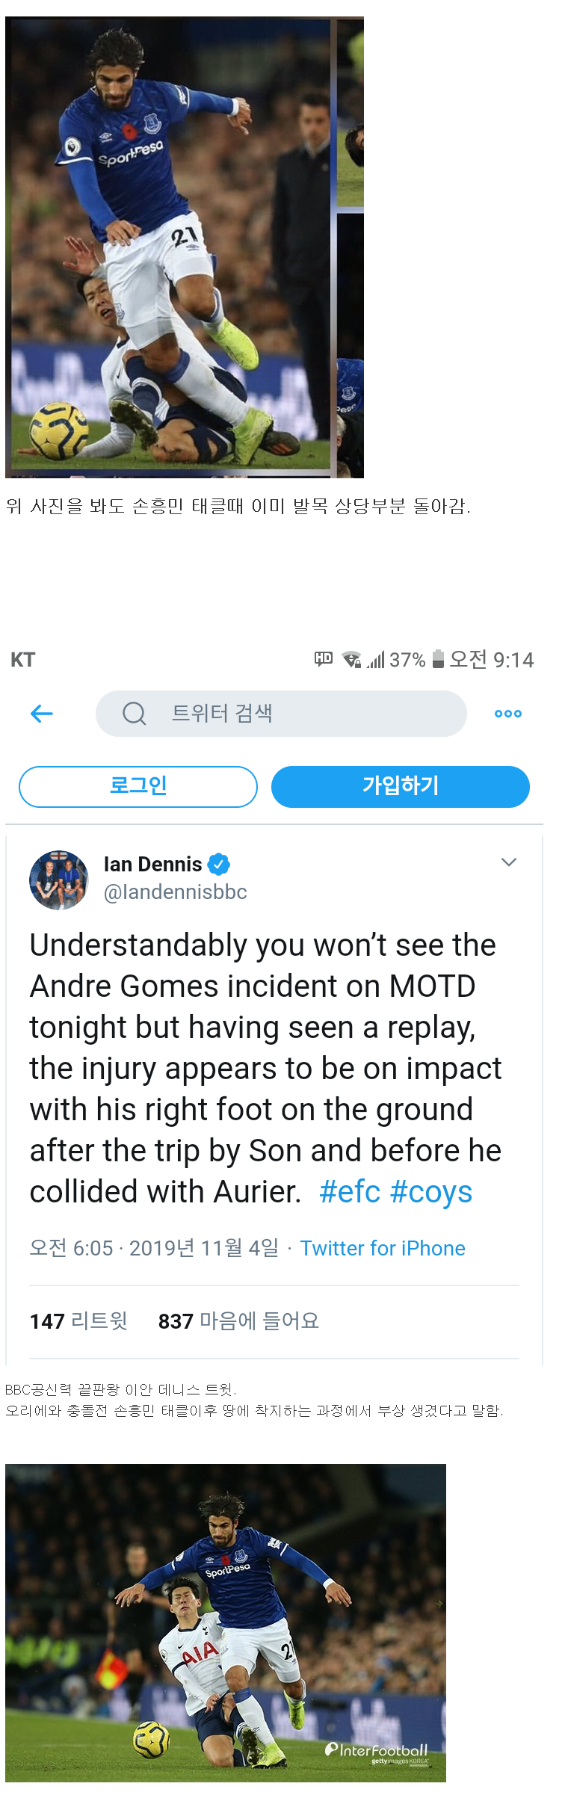
Task: Collapse the tweet action menu arrow
Action: (x=510, y=862)
